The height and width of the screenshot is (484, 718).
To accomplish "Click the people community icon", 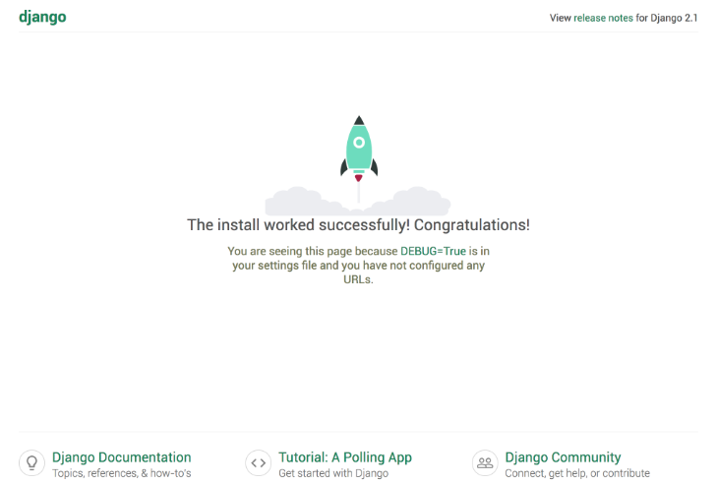I will point(485,463).
